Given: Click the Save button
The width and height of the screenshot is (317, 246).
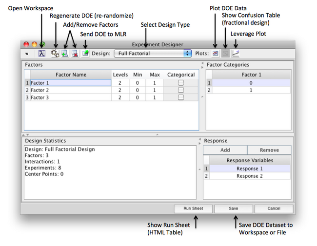Looking at the screenshot, I should coord(234,208).
